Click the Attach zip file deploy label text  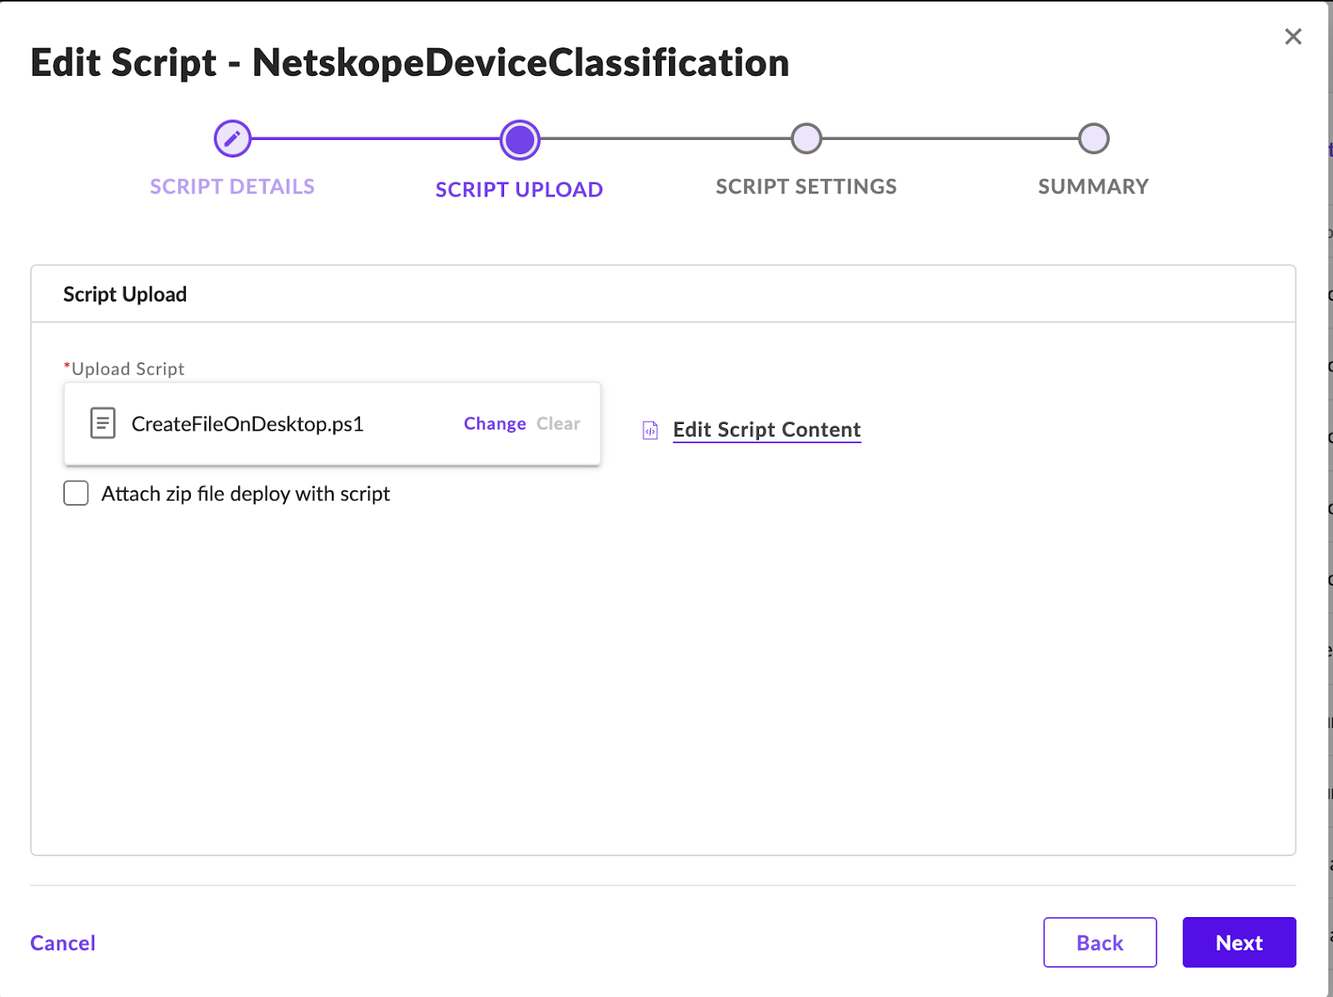coord(246,494)
